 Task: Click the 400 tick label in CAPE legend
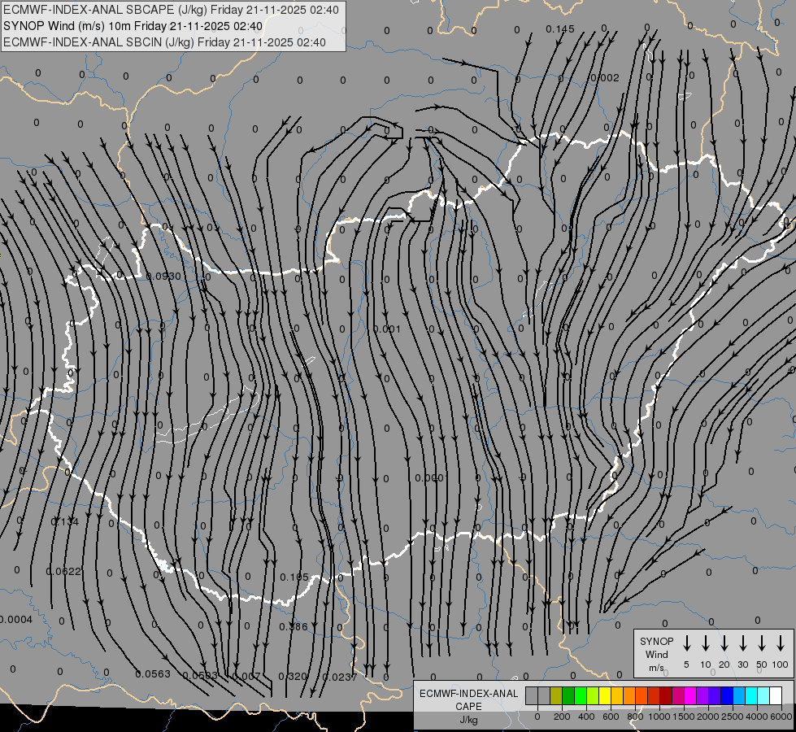(586, 717)
